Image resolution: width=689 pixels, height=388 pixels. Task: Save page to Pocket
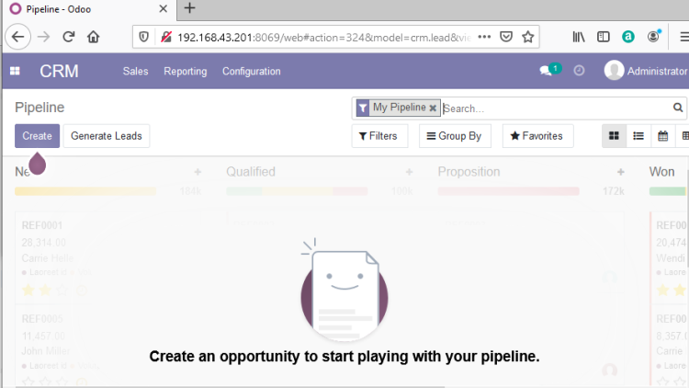pyautogui.click(x=506, y=37)
